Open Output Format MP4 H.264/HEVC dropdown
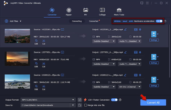Screen dimensions: 171x110 [x=48, y=100]
